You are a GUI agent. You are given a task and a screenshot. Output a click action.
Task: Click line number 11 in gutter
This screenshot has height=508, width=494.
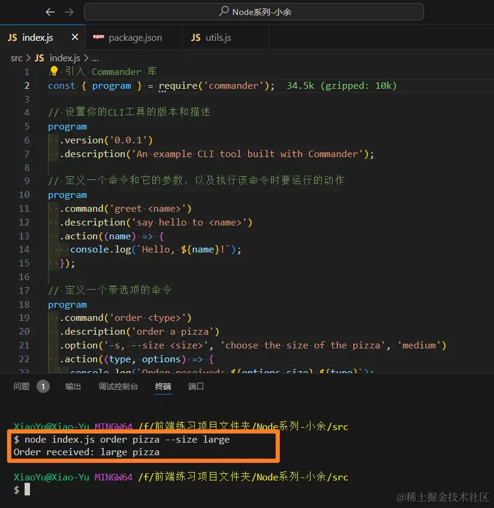pyautogui.click(x=24, y=208)
